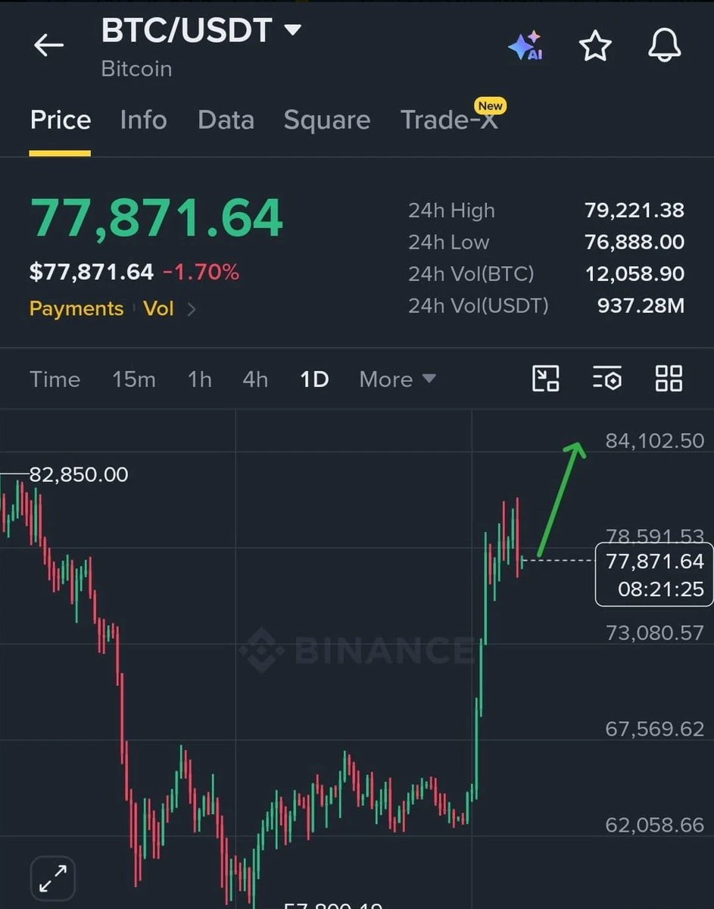Tap the 82,850.00 high marker label
Screen dimensions: 714x909
coord(79,475)
